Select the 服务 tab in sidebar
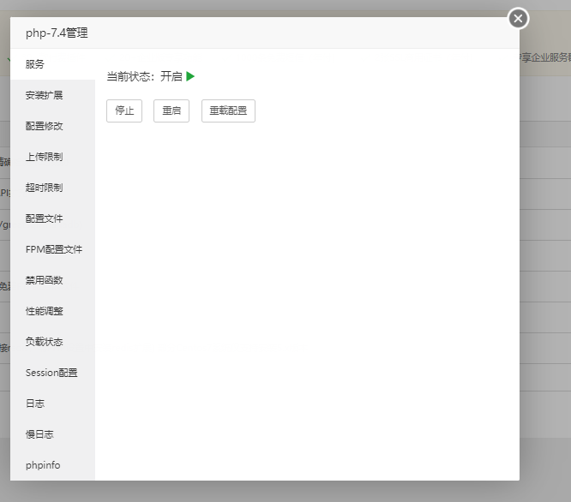 (35, 64)
